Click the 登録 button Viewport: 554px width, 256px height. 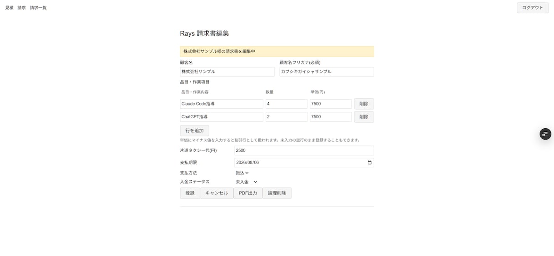(x=190, y=193)
